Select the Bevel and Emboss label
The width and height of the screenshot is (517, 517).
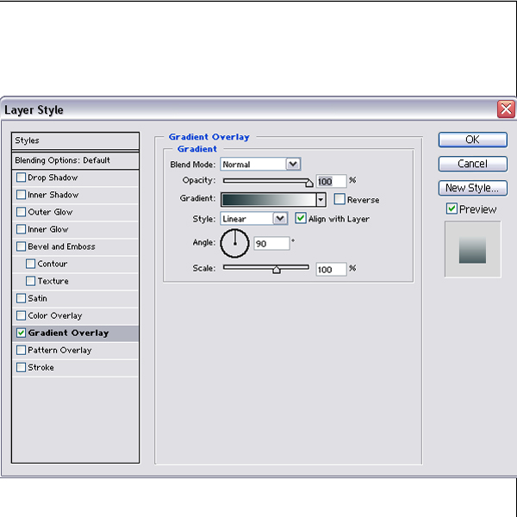tap(61, 246)
